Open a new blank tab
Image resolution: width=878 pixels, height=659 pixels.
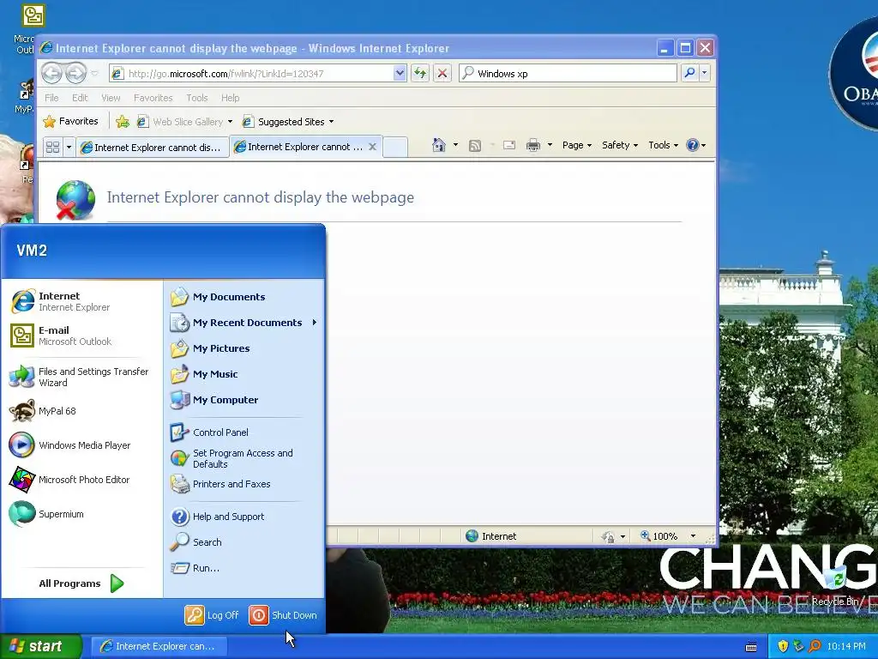tap(394, 148)
